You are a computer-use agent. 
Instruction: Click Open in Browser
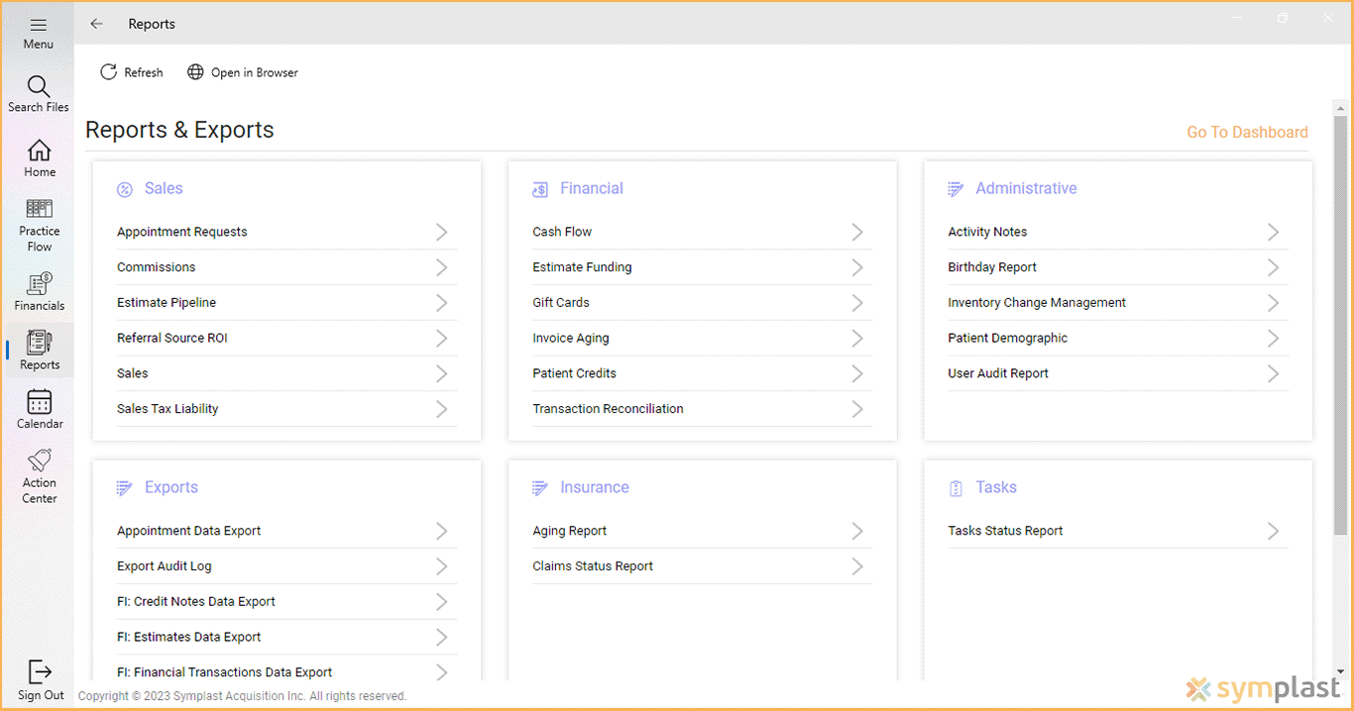(x=242, y=71)
